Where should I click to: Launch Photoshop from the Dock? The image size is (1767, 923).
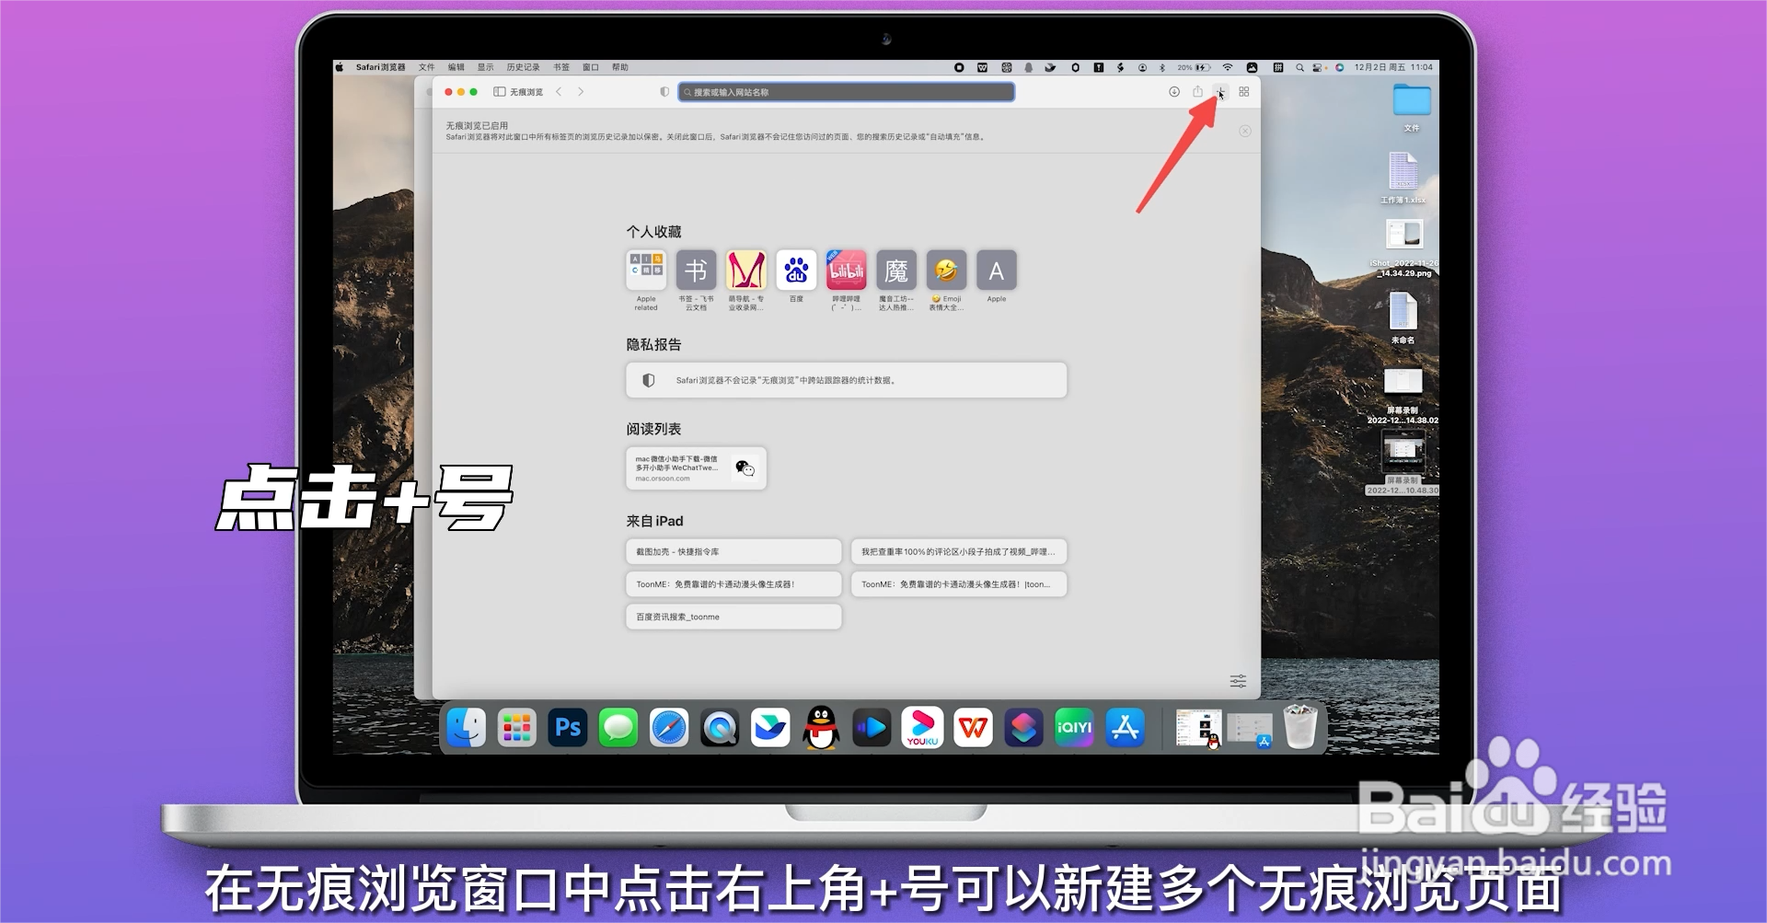(x=567, y=727)
